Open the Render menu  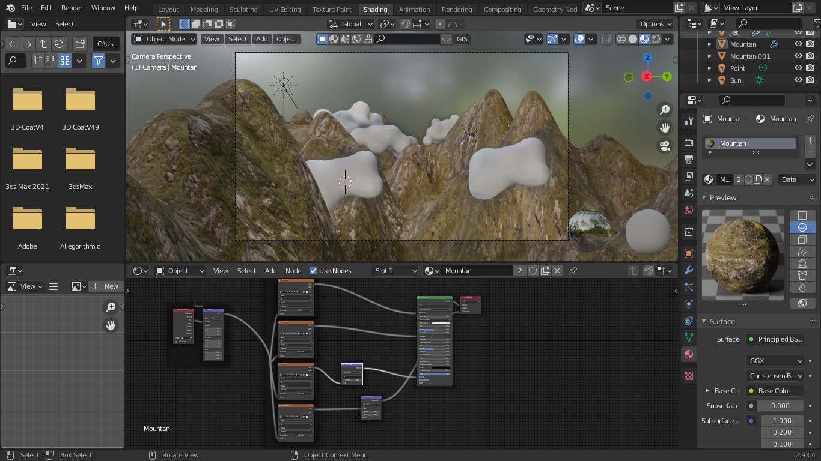(x=72, y=8)
